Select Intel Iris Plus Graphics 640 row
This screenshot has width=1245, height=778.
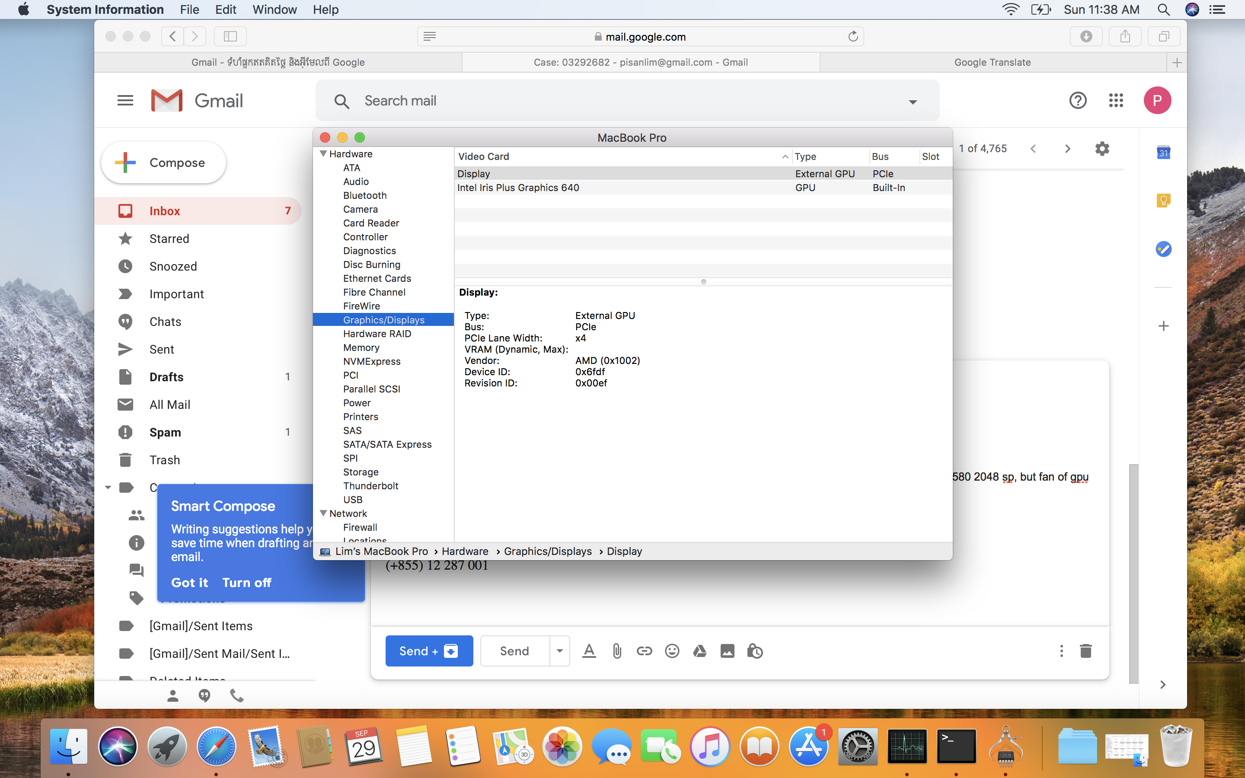click(x=703, y=188)
